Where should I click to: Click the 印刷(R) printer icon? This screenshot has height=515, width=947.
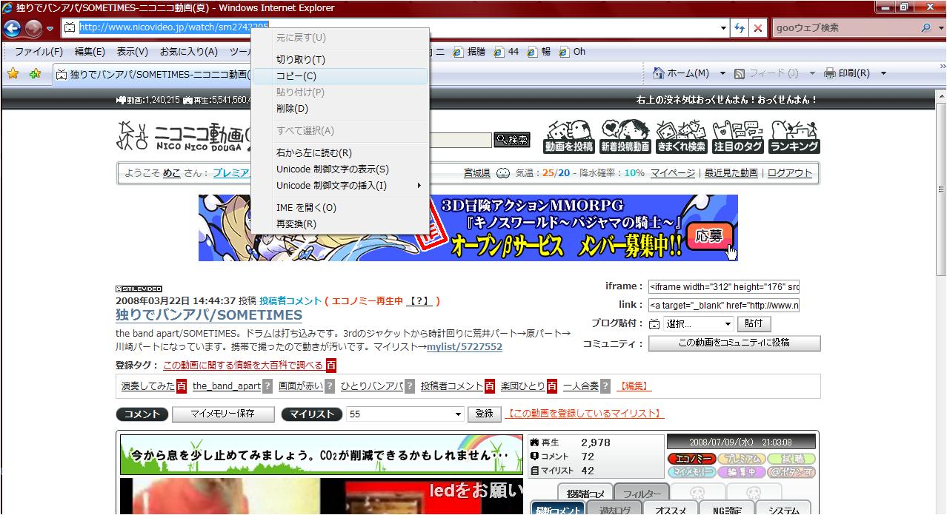pyautogui.click(x=830, y=73)
